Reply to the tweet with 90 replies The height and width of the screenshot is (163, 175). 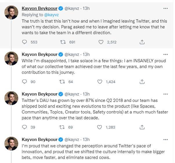25,82
